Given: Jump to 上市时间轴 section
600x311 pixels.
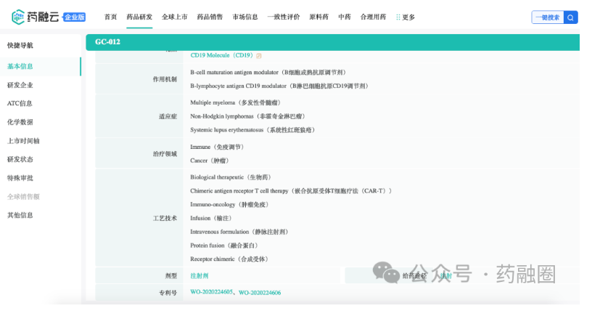Looking at the screenshot, I should pos(23,141).
